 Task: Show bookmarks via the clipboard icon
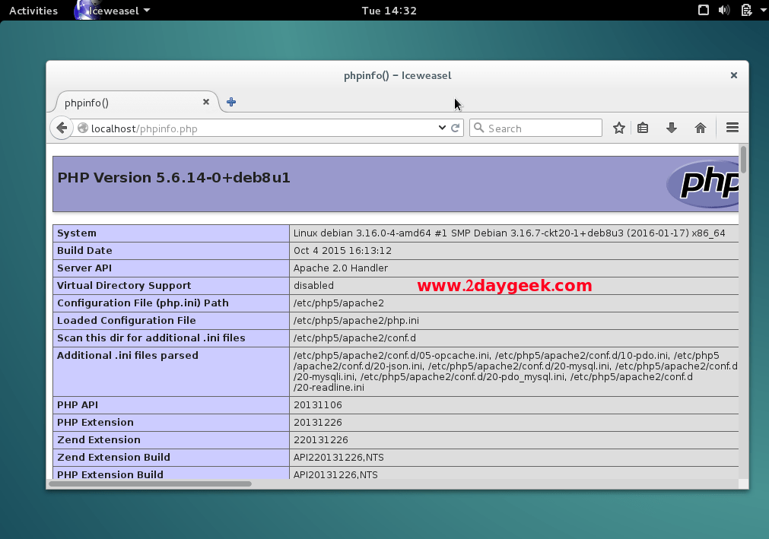(643, 128)
